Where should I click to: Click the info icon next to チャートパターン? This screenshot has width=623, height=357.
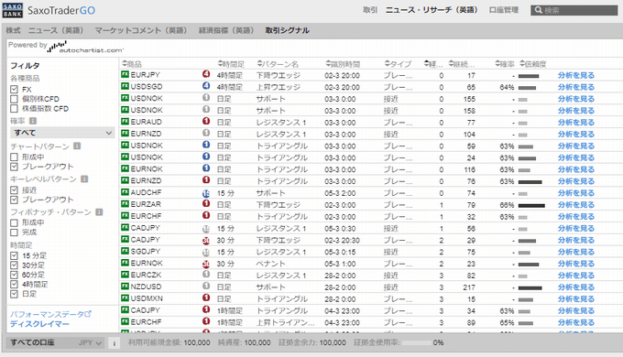[77, 146]
